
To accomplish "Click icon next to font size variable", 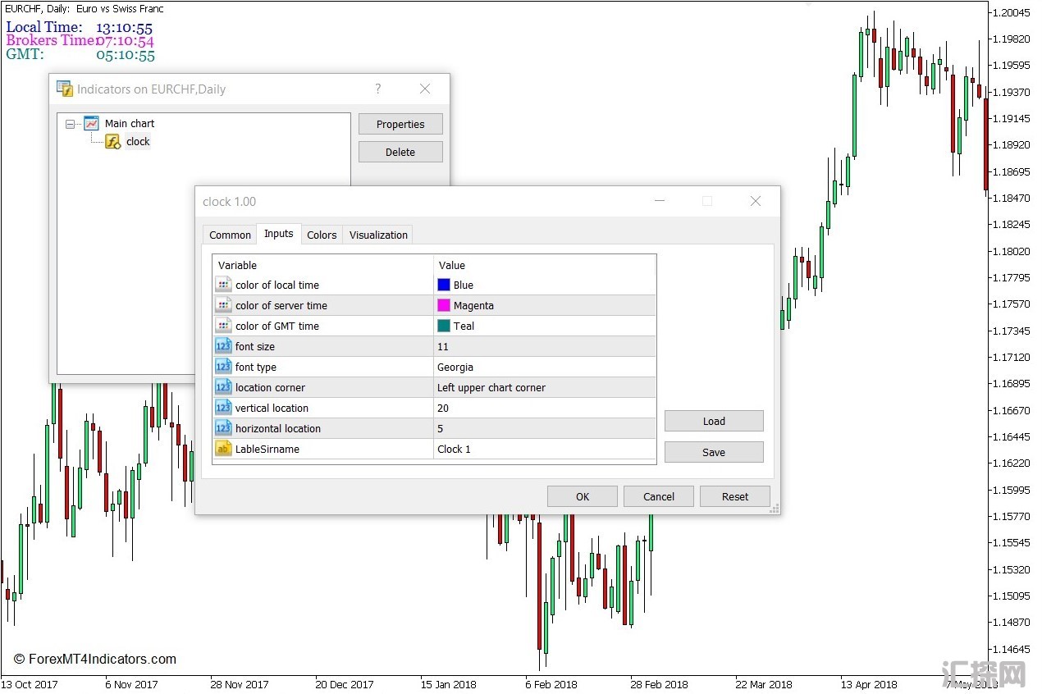I will tap(223, 346).
